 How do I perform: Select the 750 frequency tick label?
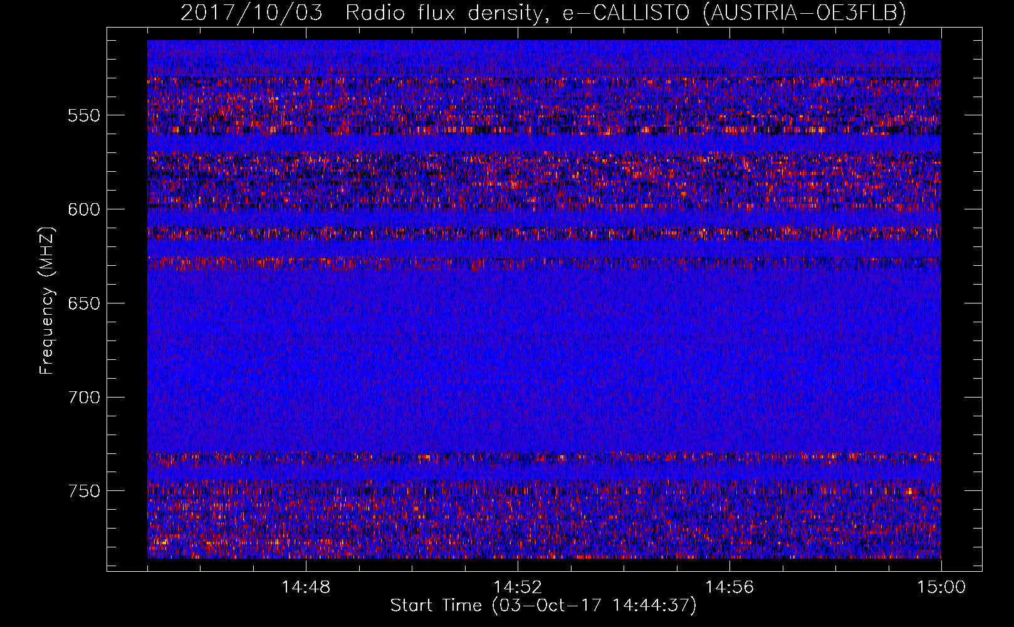click(x=84, y=491)
